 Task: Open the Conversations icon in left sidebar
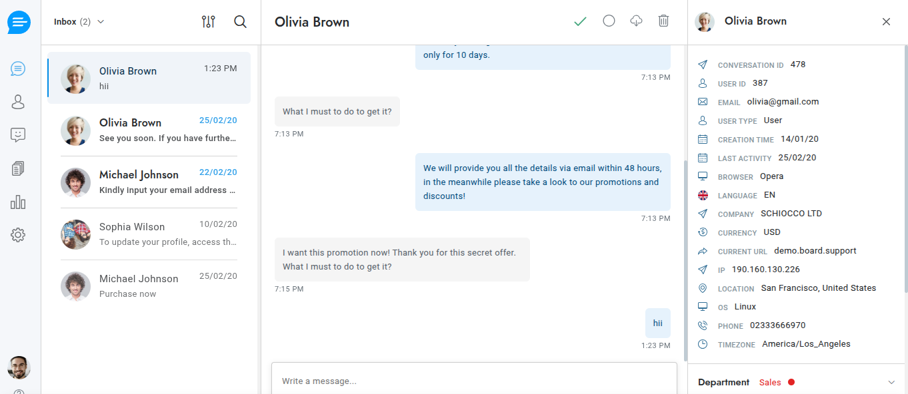click(x=19, y=69)
